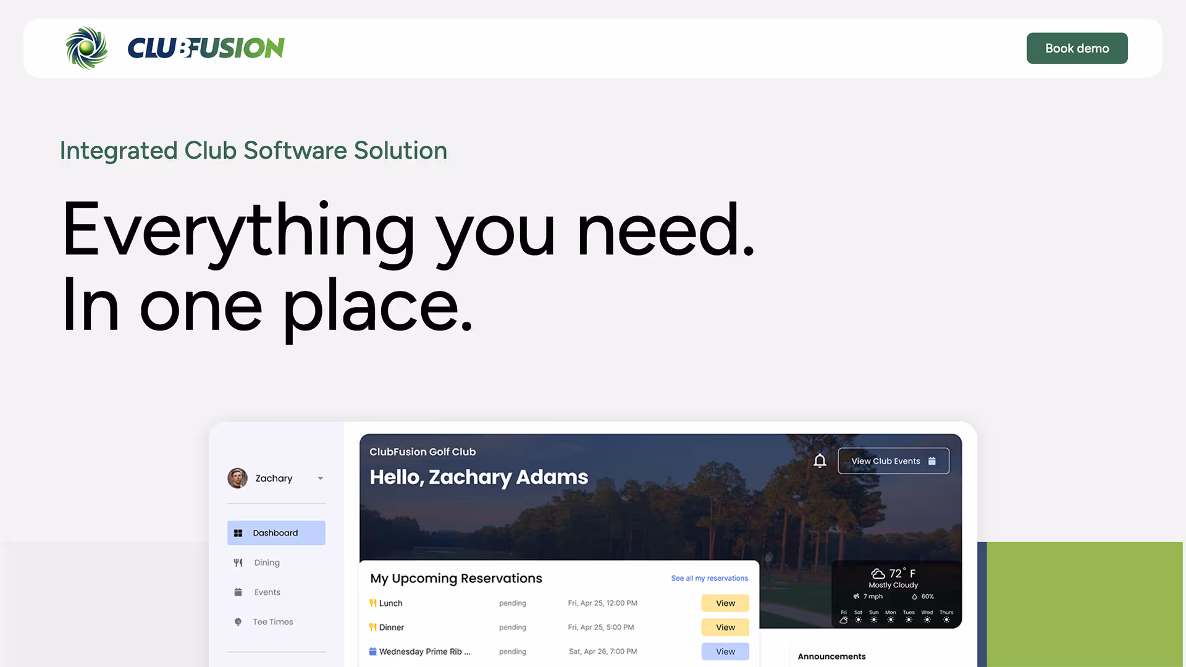
Task: Open See all my reservations link
Action: coord(709,579)
